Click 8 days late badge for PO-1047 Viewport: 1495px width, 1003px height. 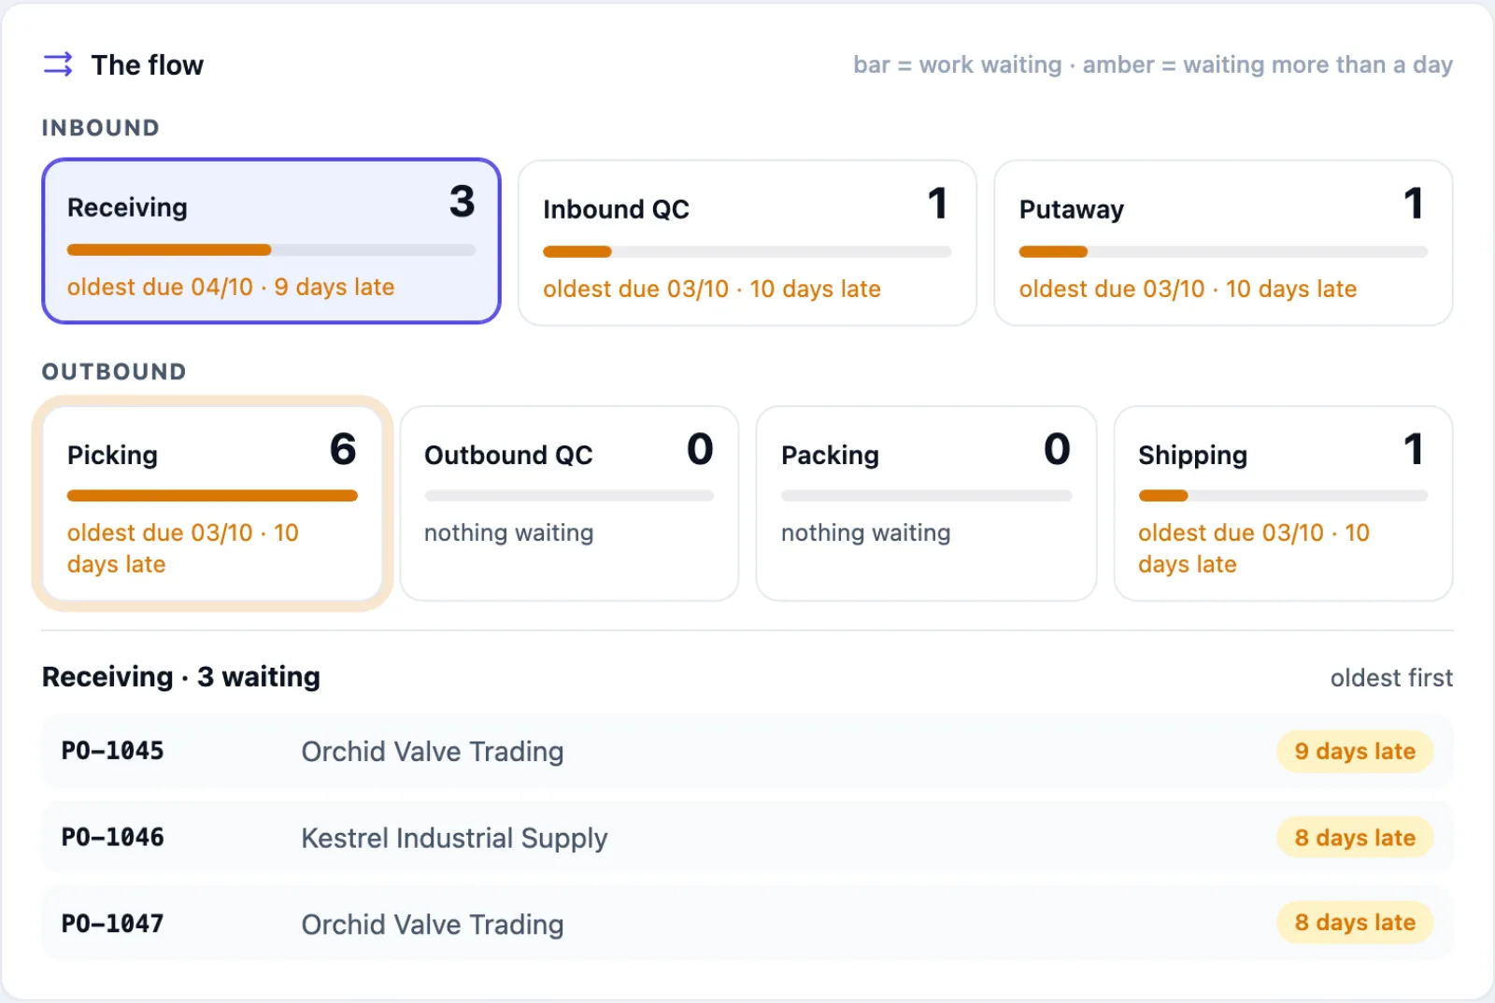tap(1355, 923)
